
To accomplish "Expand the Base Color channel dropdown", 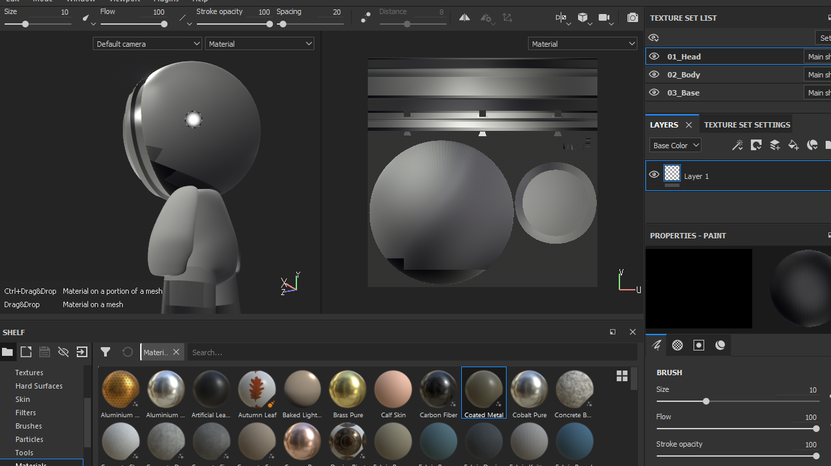I will pyautogui.click(x=675, y=146).
